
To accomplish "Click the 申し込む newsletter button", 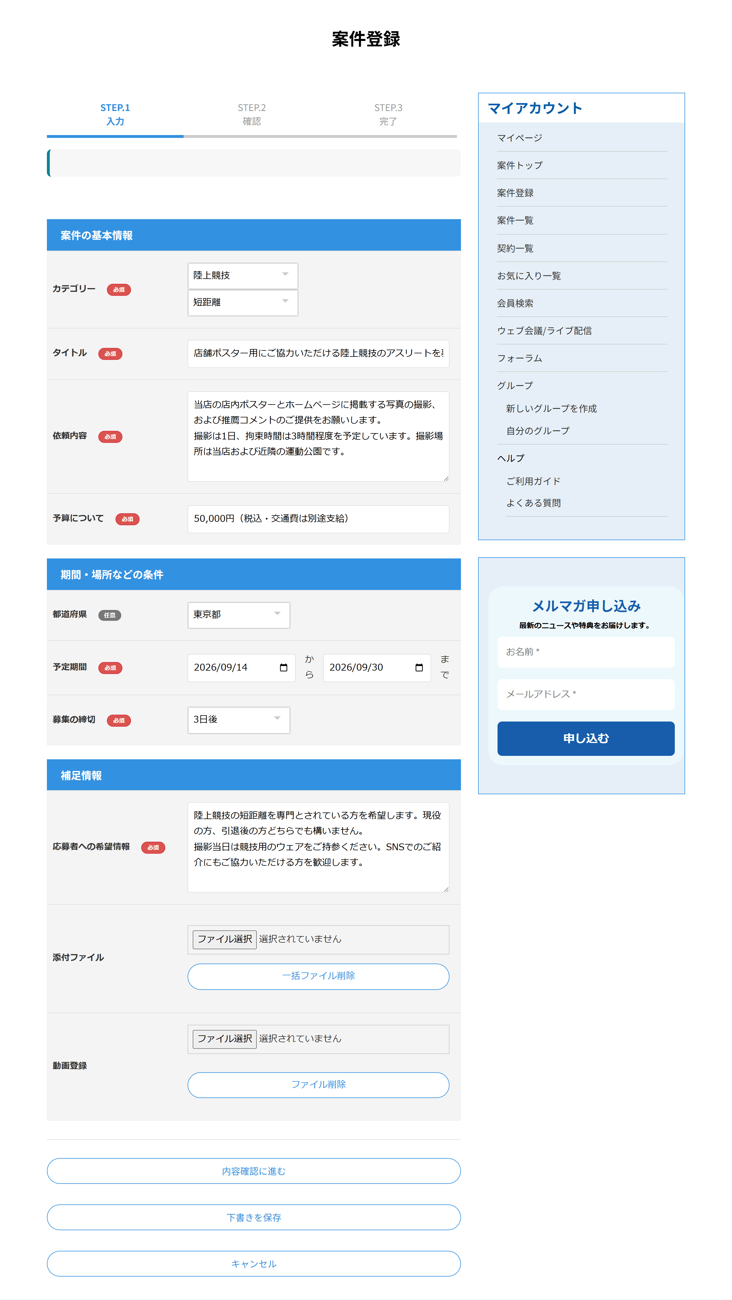I will 586,738.
